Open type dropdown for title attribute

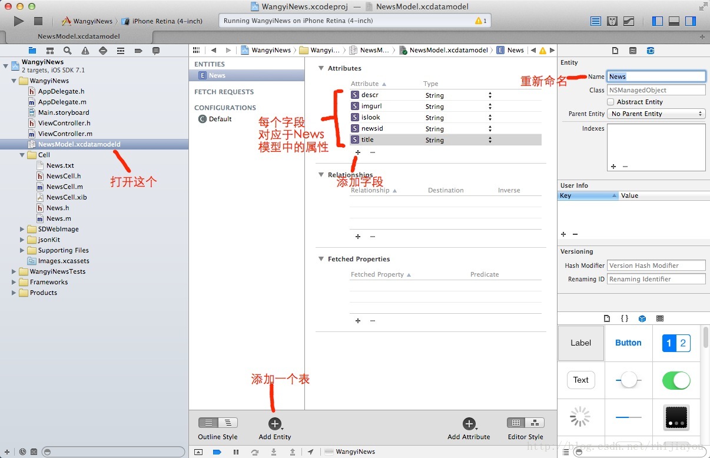pyautogui.click(x=490, y=140)
